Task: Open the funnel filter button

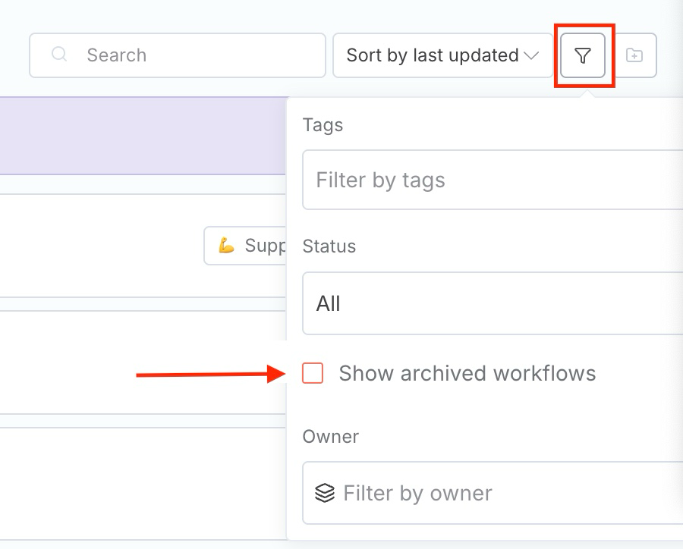Action: 582,55
